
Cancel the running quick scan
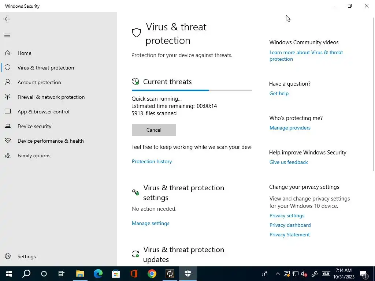[153, 130]
